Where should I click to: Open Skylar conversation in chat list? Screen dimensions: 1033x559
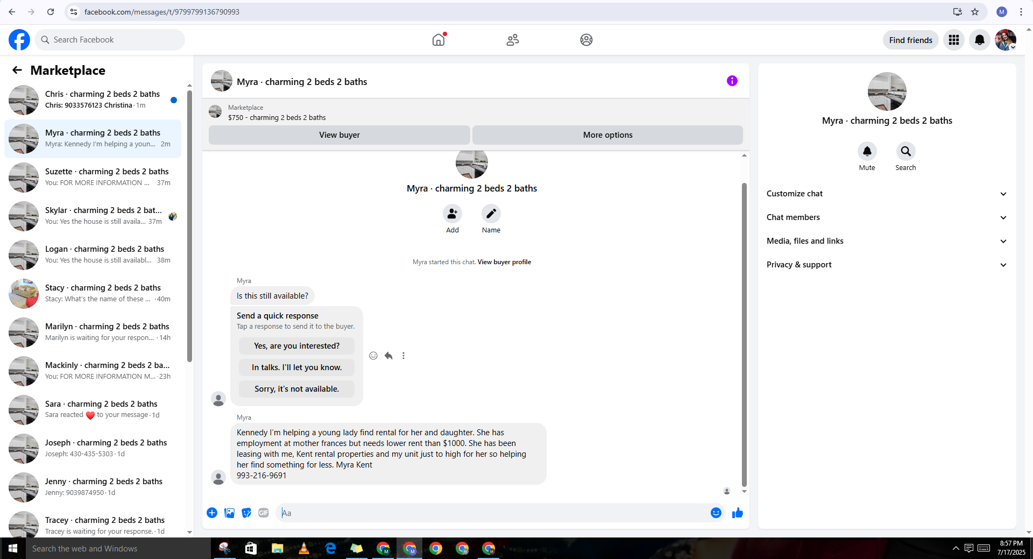93,216
